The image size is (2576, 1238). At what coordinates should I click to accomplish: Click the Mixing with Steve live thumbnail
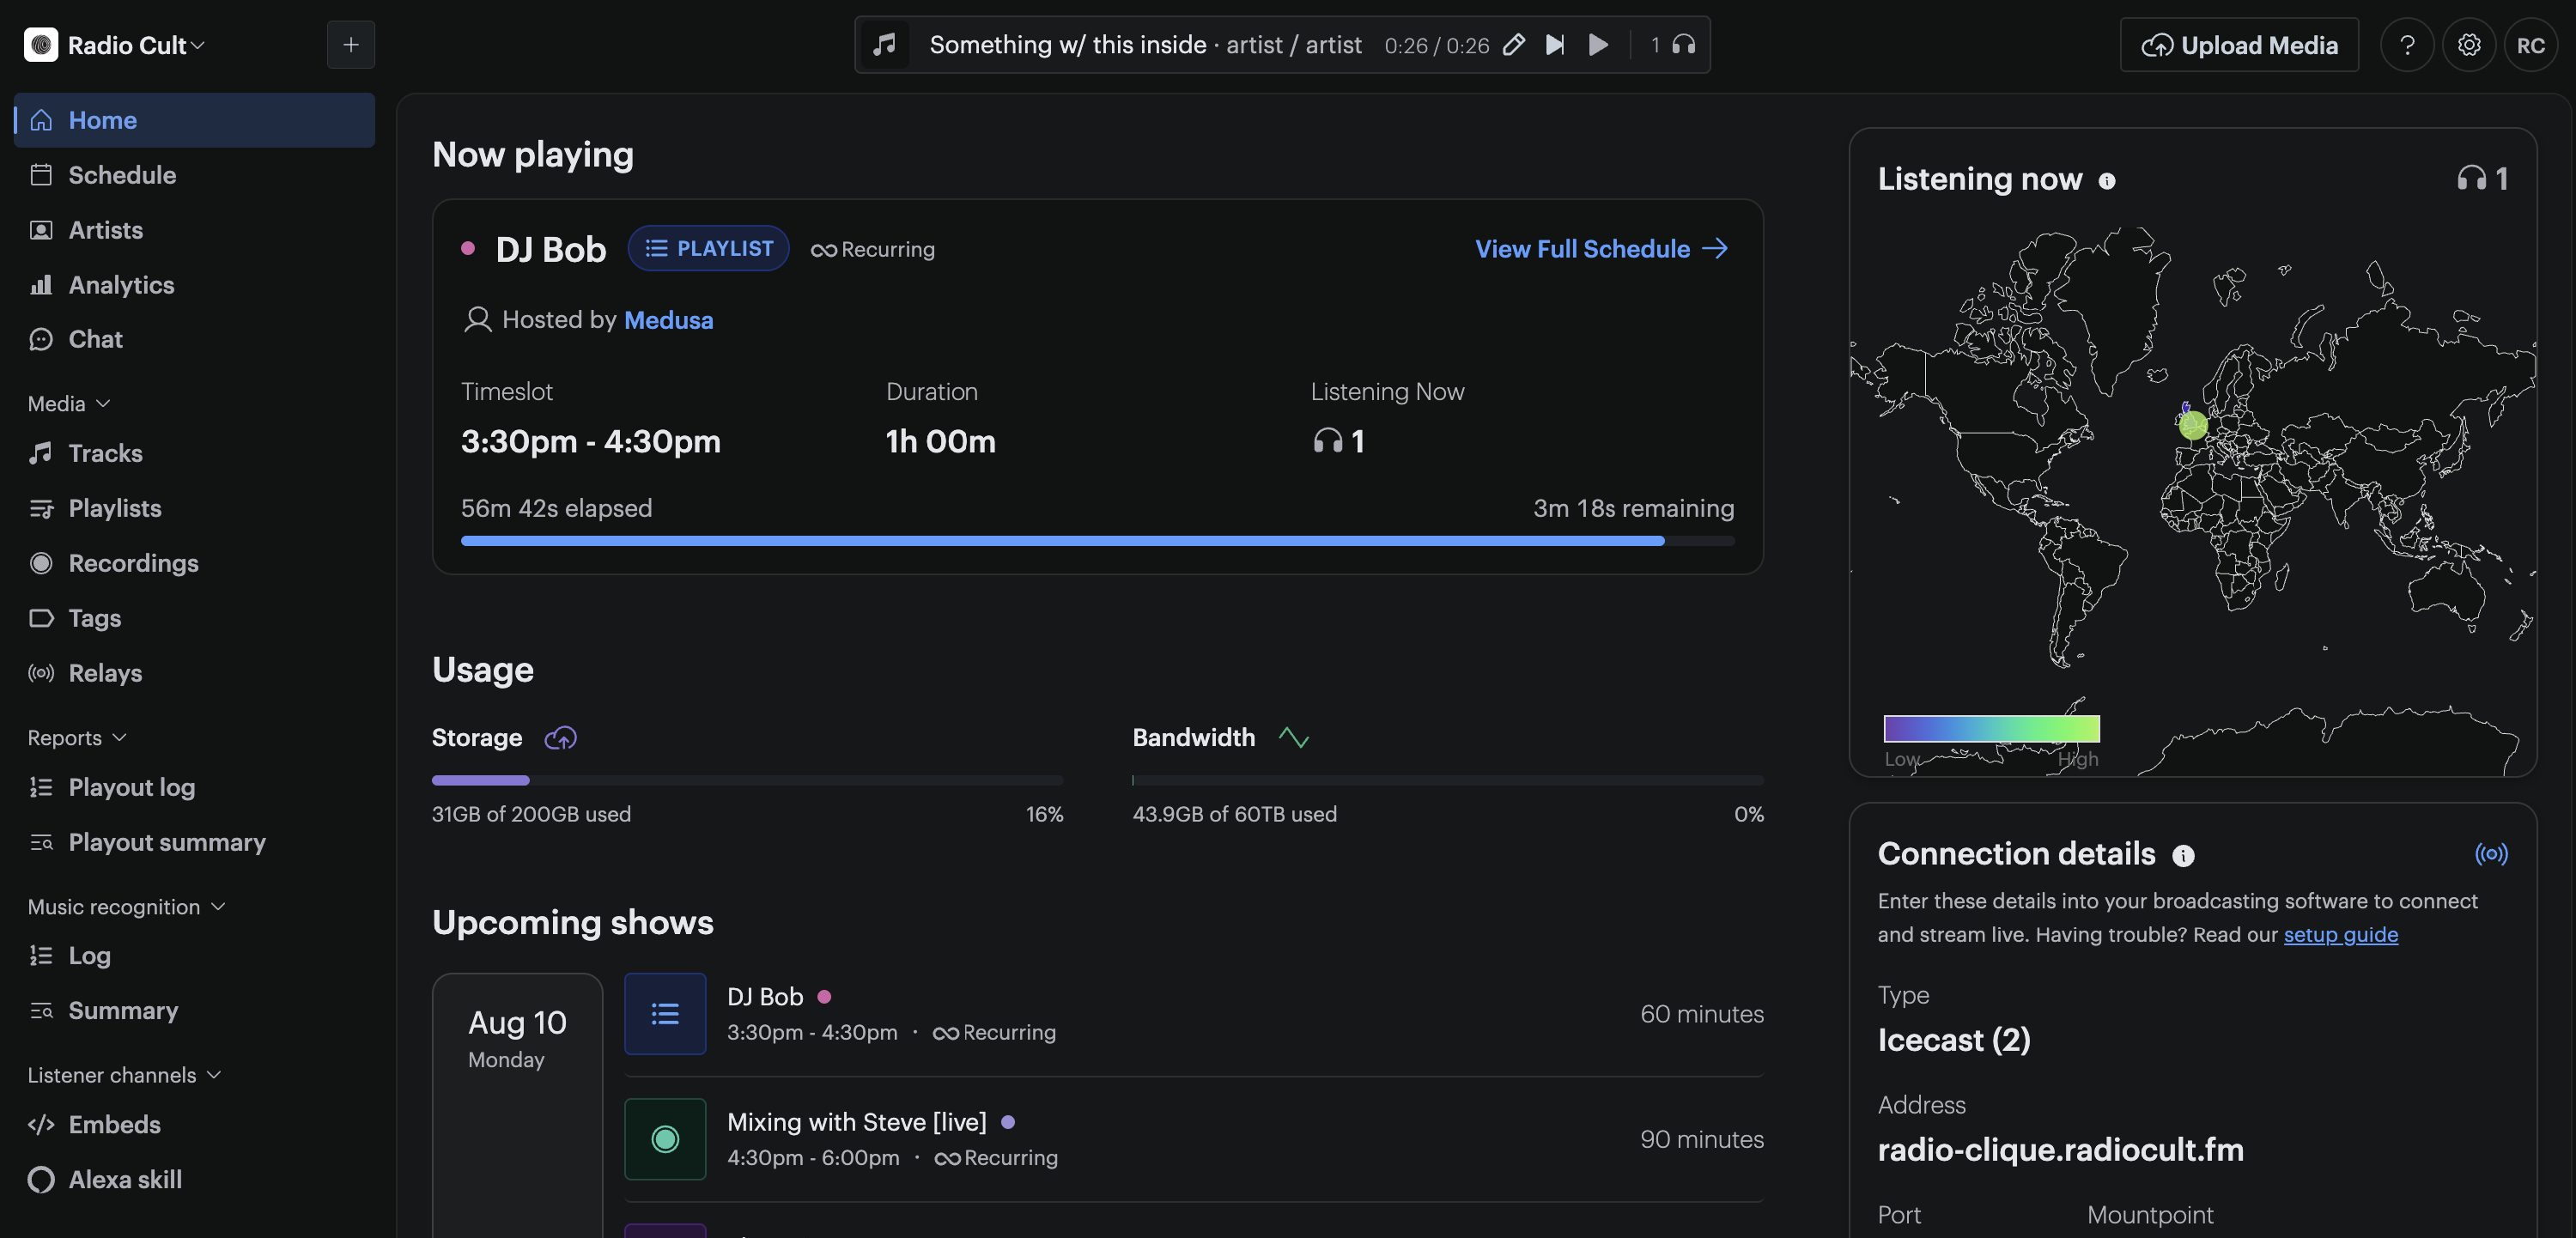(x=665, y=1139)
